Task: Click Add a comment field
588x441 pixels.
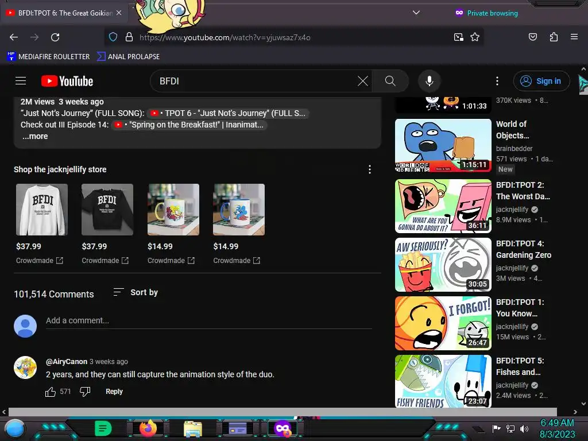Action: (209, 320)
